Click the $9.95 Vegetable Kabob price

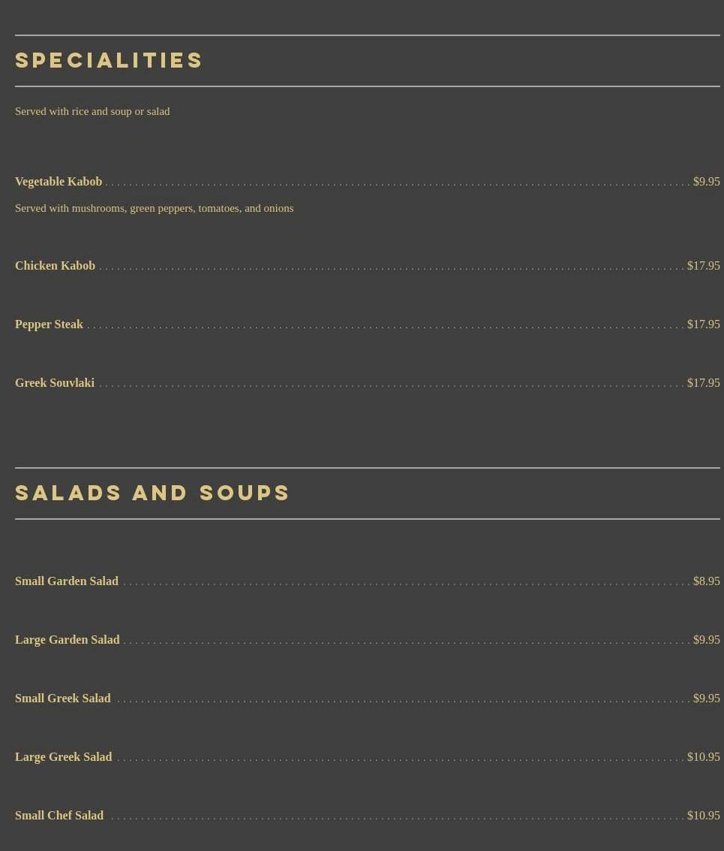706,181
